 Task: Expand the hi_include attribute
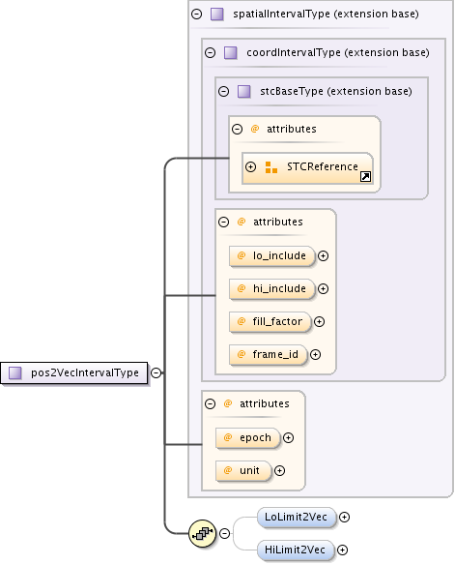click(x=323, y=288)
